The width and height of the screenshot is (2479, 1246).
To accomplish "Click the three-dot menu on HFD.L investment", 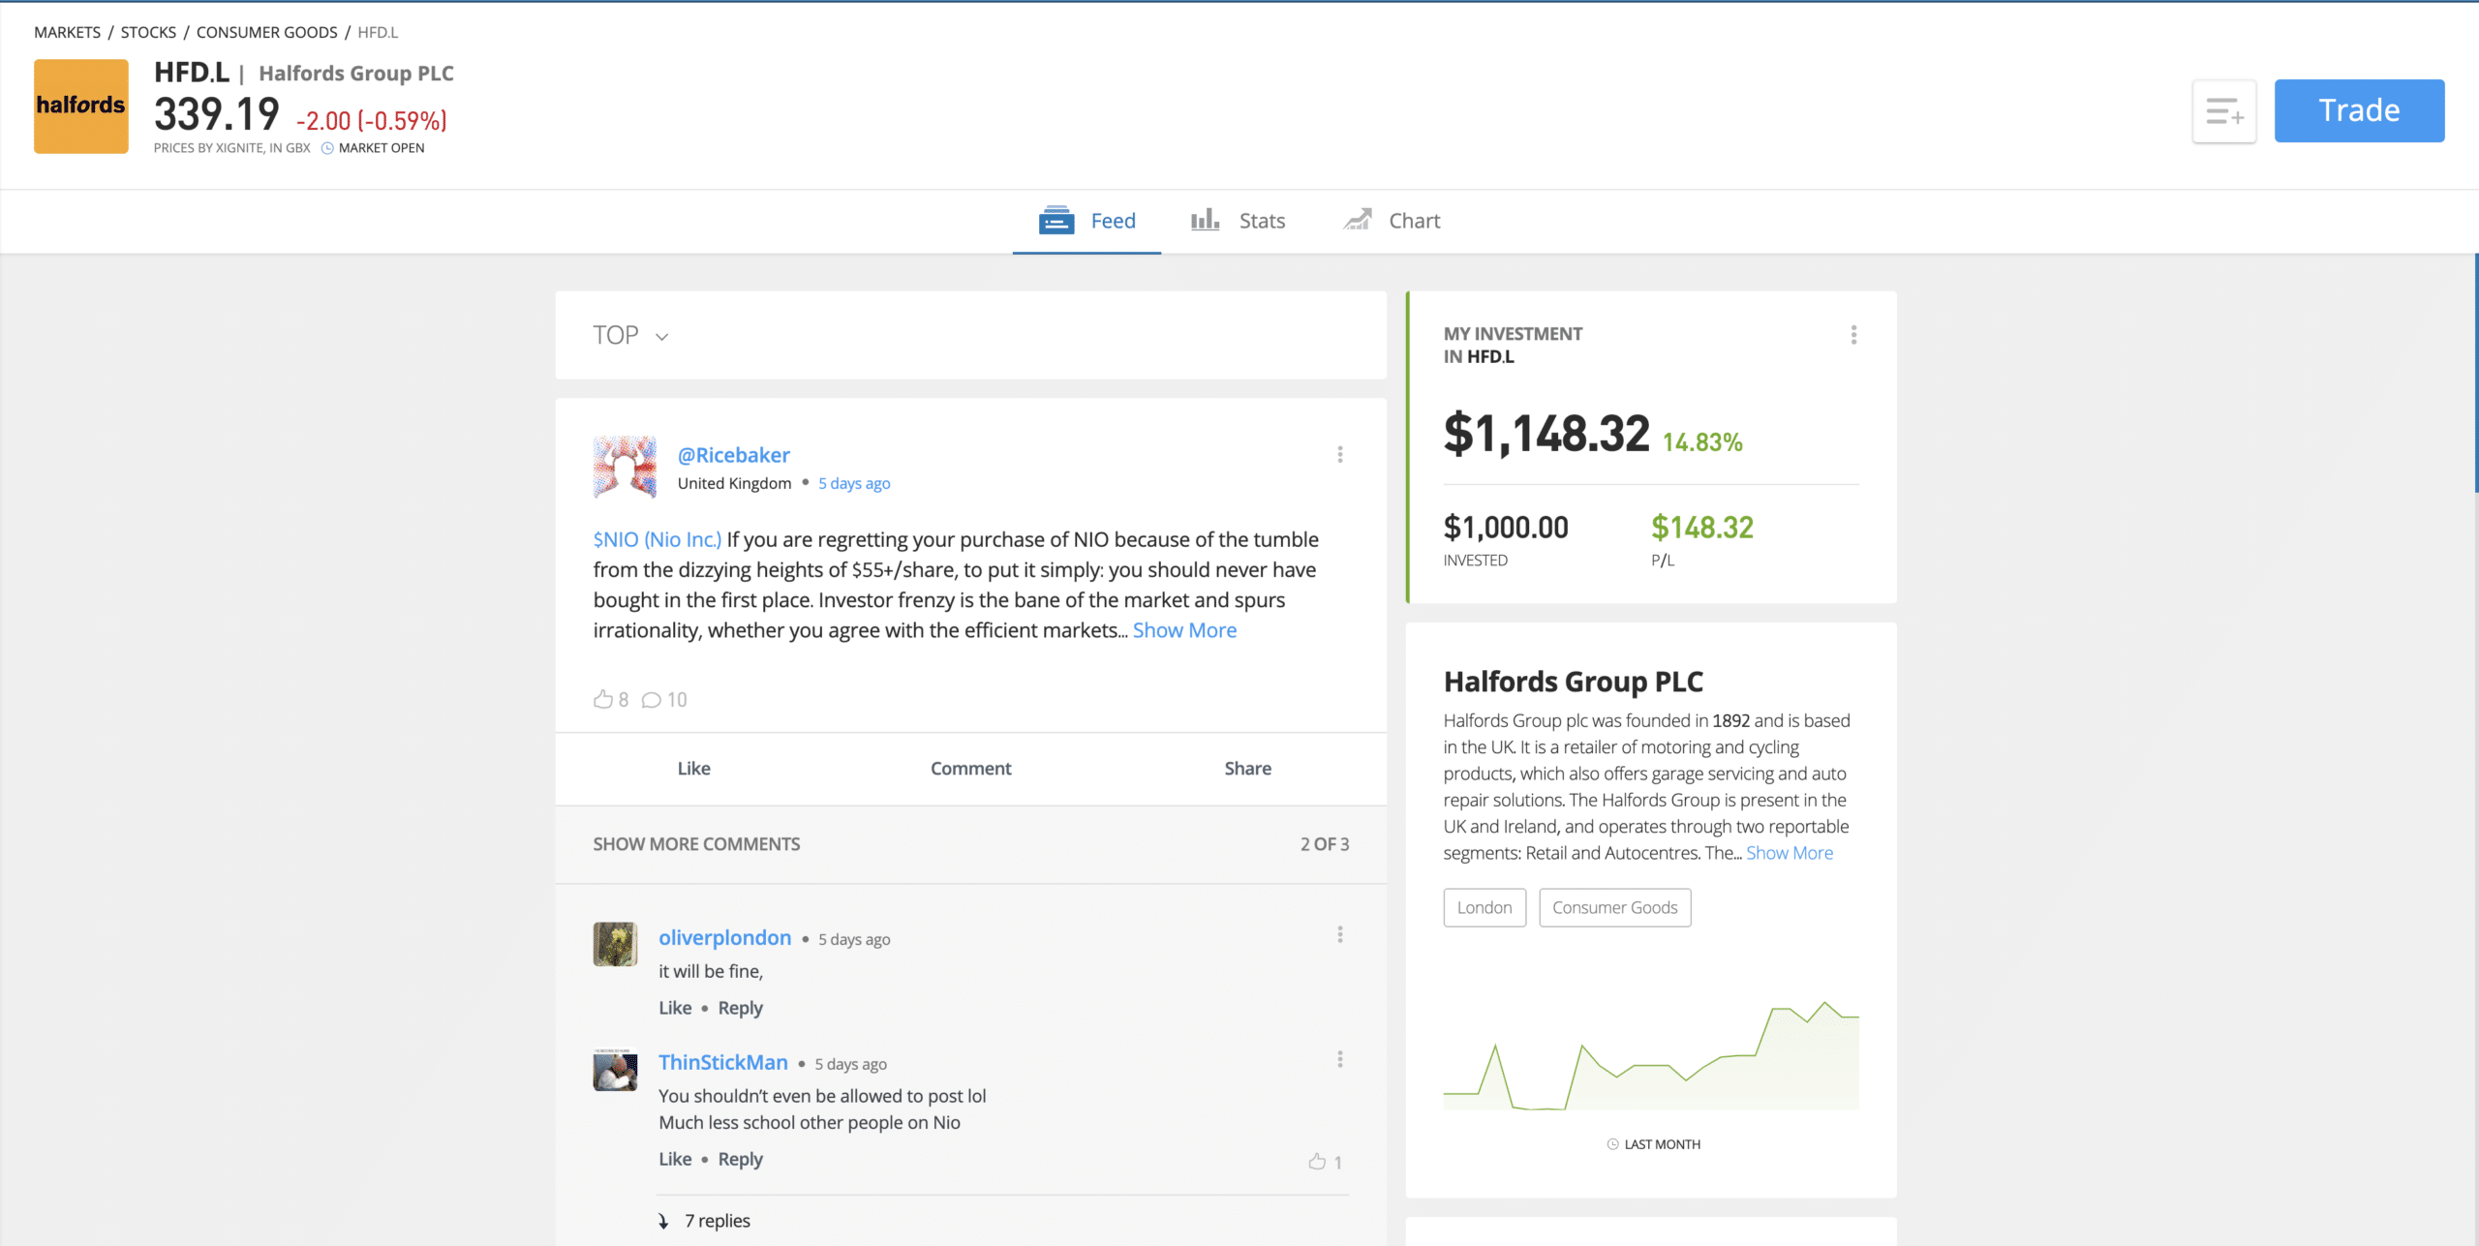I will [1852, 334].
